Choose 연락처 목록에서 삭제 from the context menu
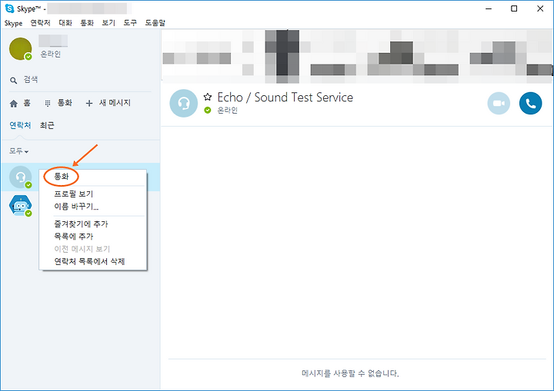Screen dimensions: 554x391 89,261
